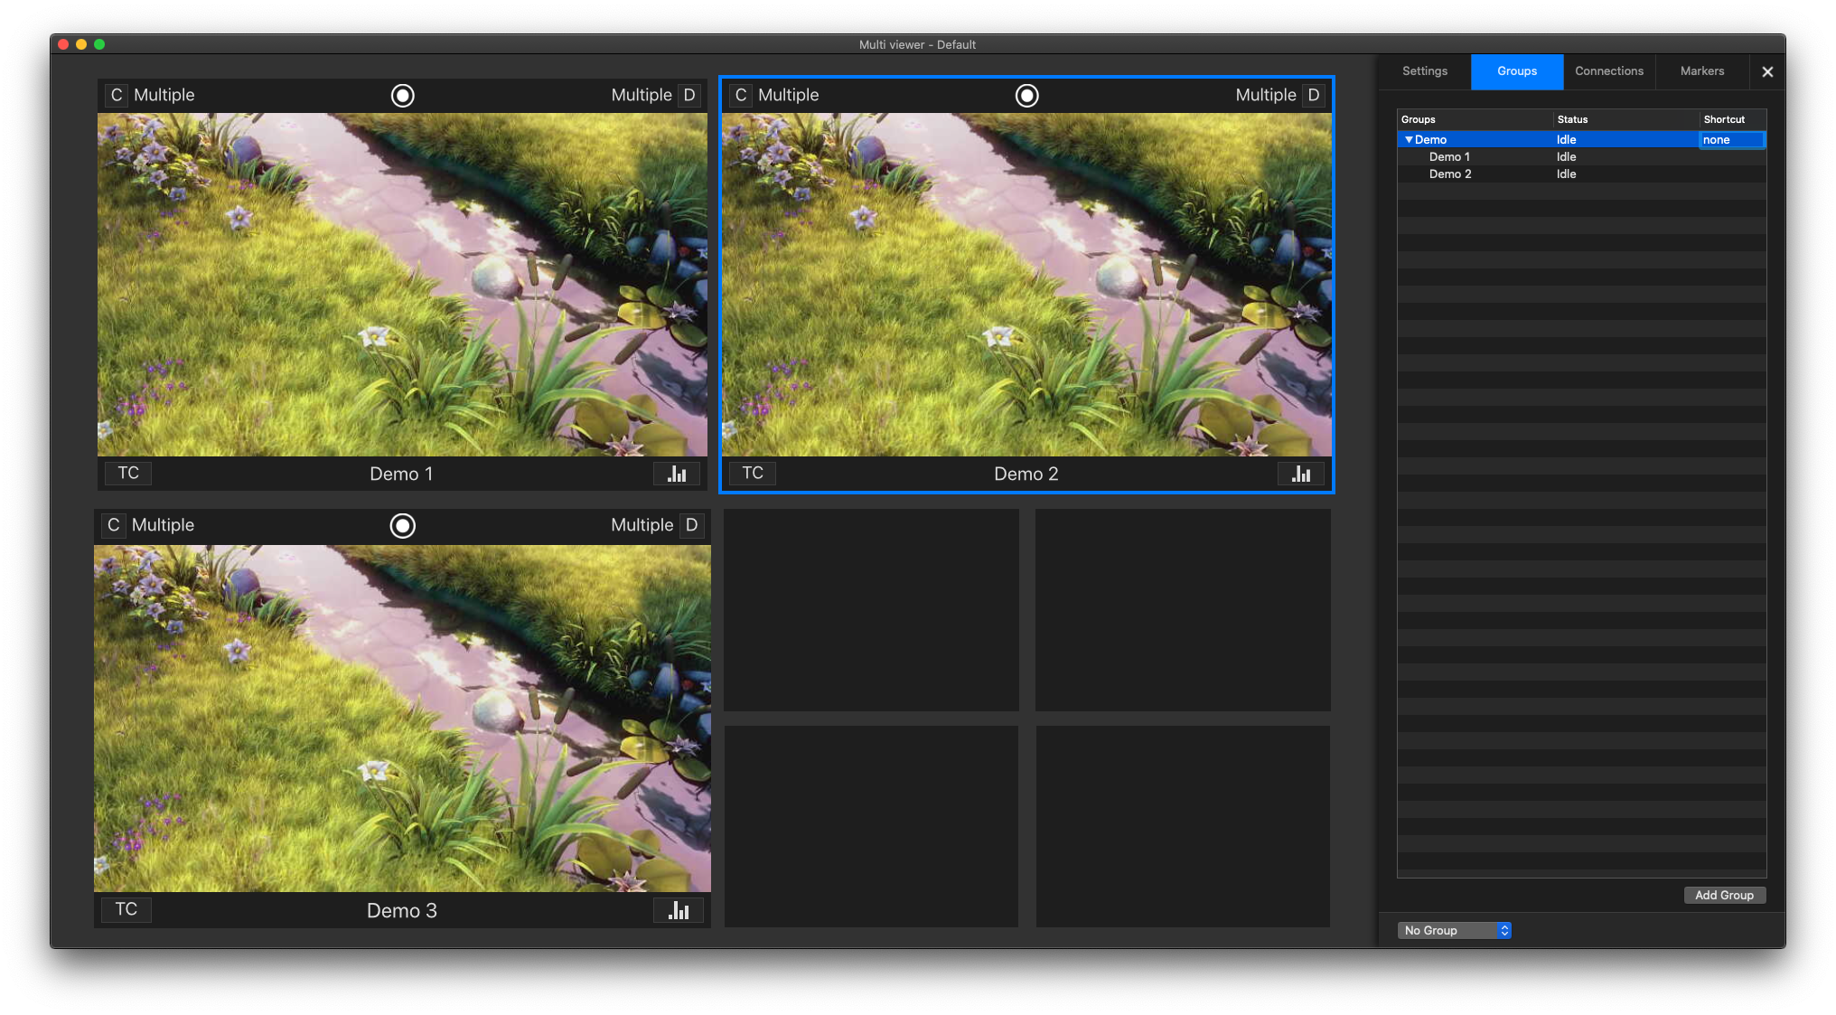Click Idle status of Demo 1 row
Image resolution: width=1836 pixels, height=1015 pixels.
(x=1566, y=157)
